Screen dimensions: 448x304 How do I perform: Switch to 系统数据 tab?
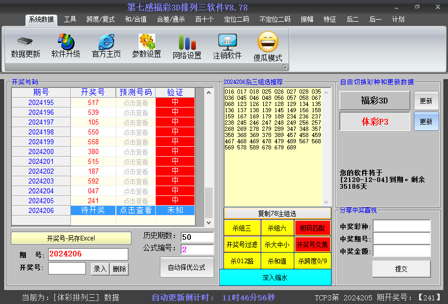click(41, 20)
